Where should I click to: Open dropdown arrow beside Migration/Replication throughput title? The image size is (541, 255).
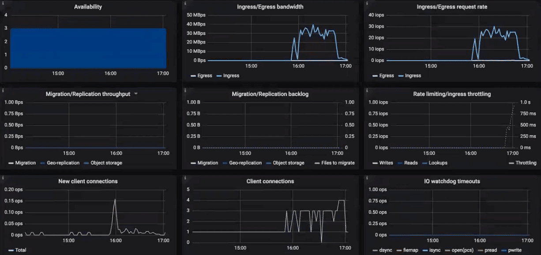(x=136, y=94)
